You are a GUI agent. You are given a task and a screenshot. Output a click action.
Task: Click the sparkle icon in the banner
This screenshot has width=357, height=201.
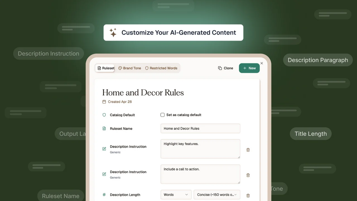click(x=113, y=32)
